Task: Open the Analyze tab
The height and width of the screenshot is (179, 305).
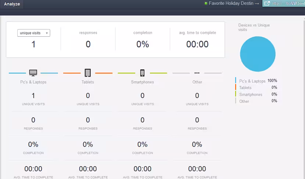Action: [x=12, y=4]
